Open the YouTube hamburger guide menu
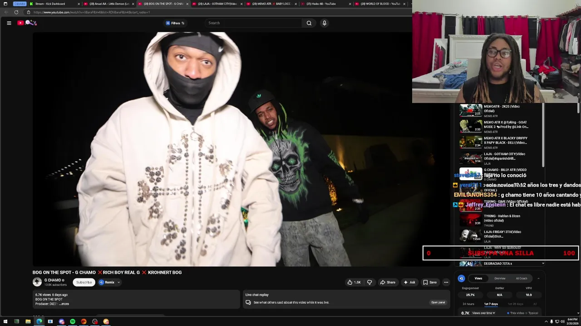 (9, 23)
